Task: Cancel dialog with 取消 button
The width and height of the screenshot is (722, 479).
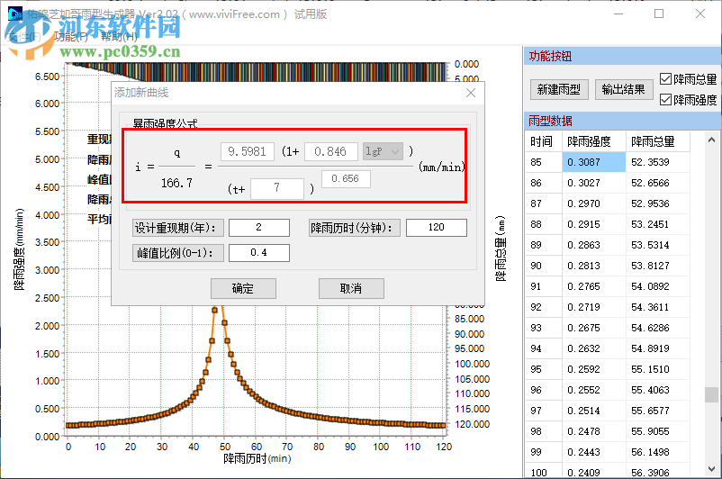Action: point(351,288)
